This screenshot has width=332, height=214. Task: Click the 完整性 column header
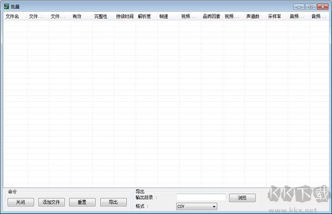click(103, 17)
